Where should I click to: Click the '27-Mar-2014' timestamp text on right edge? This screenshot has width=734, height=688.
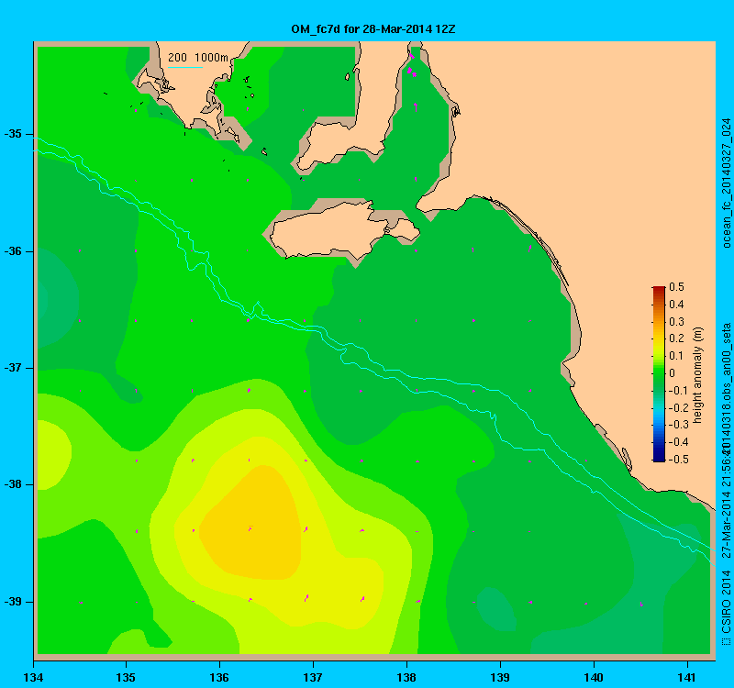(726, 523)
